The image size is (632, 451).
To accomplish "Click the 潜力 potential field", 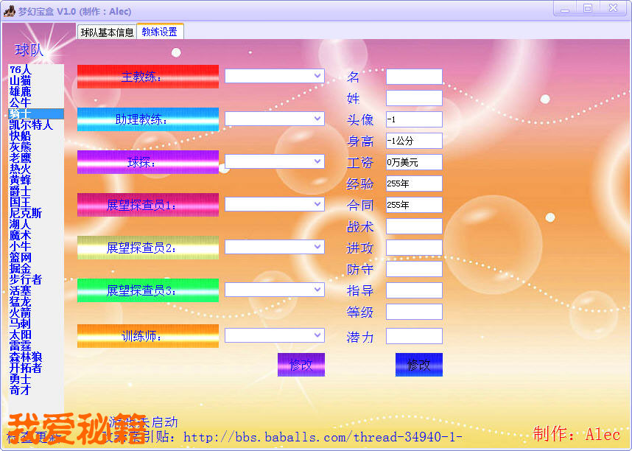I will (x=413, y=336).
